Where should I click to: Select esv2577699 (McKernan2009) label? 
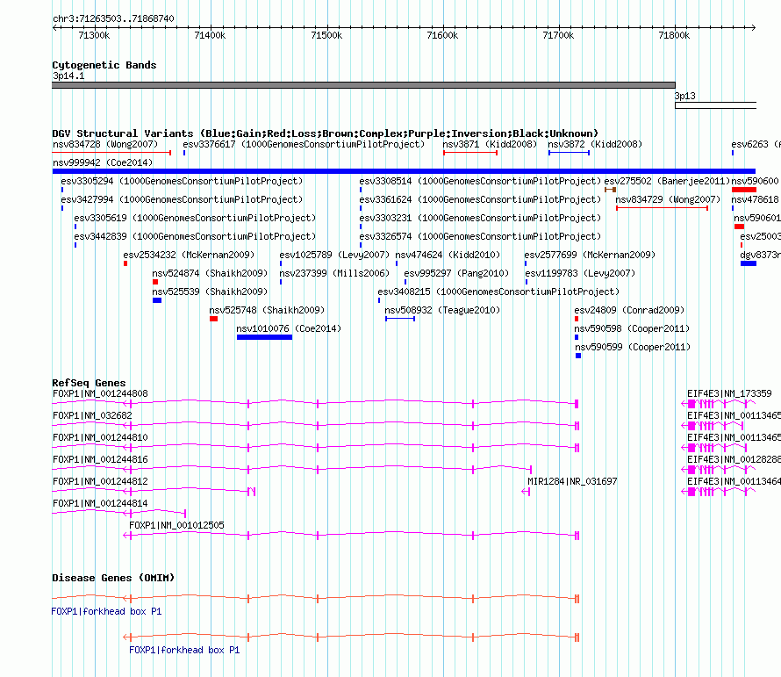pos(590,255)
